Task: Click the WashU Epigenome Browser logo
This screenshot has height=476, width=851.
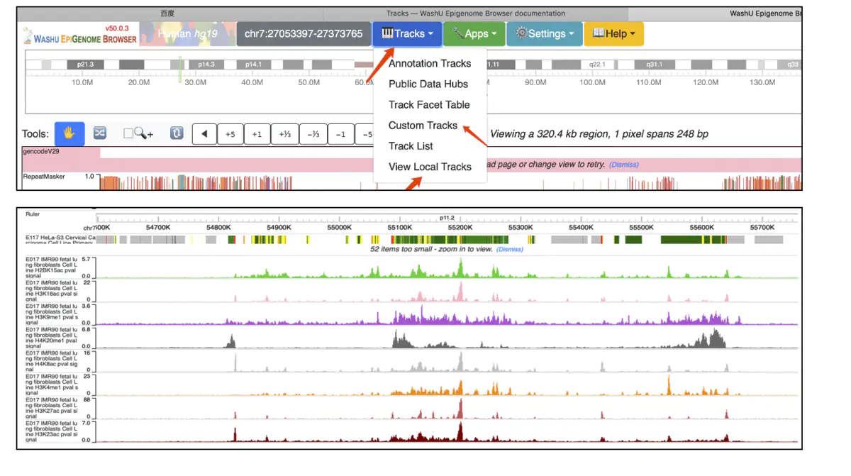Action: (x=79, y=34)
